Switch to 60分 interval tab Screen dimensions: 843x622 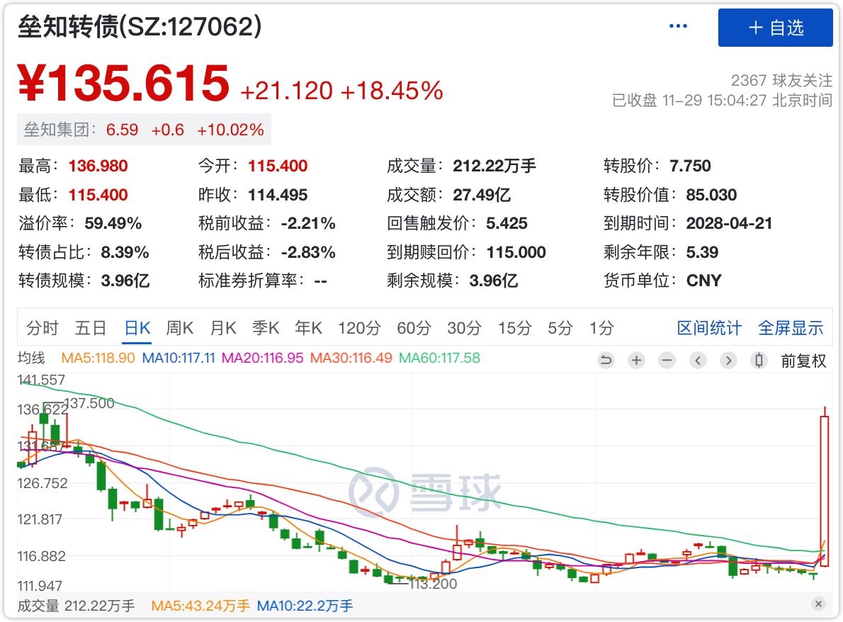[414, 328]
